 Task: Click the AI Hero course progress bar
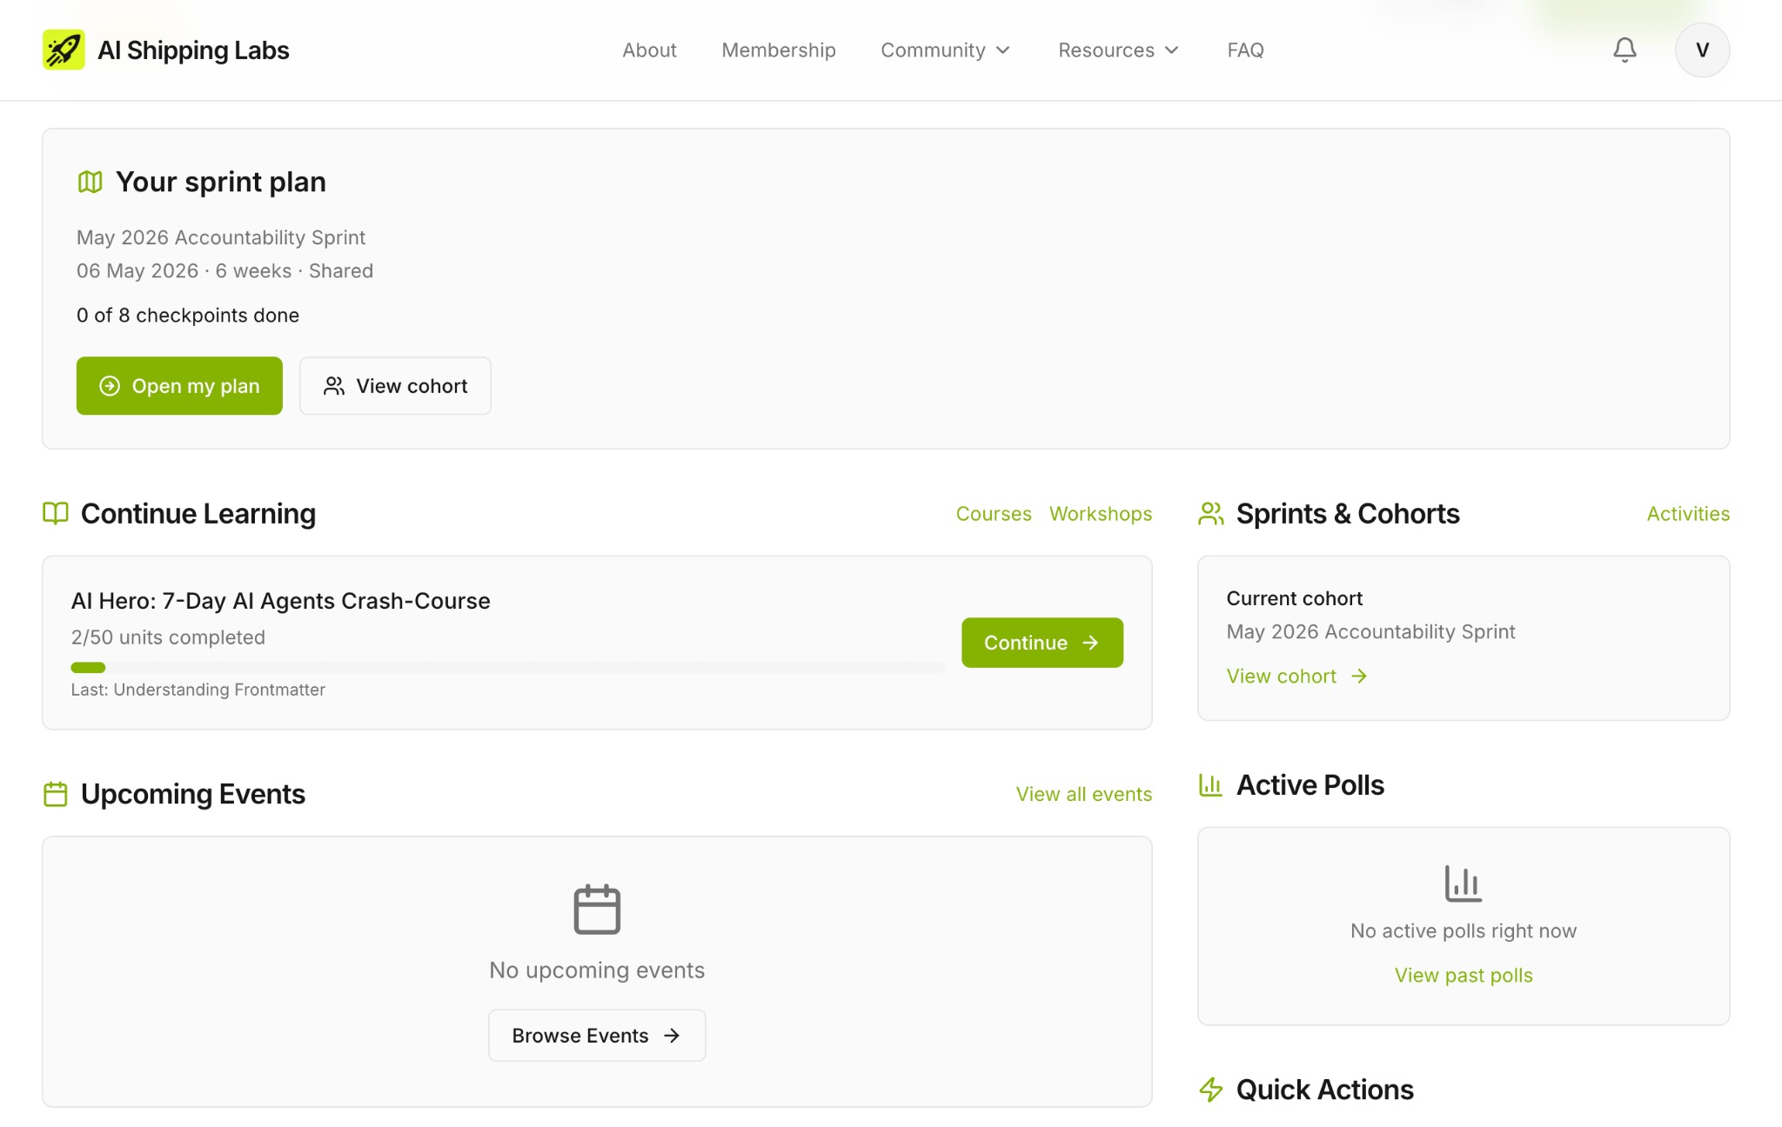pos(507,668)
